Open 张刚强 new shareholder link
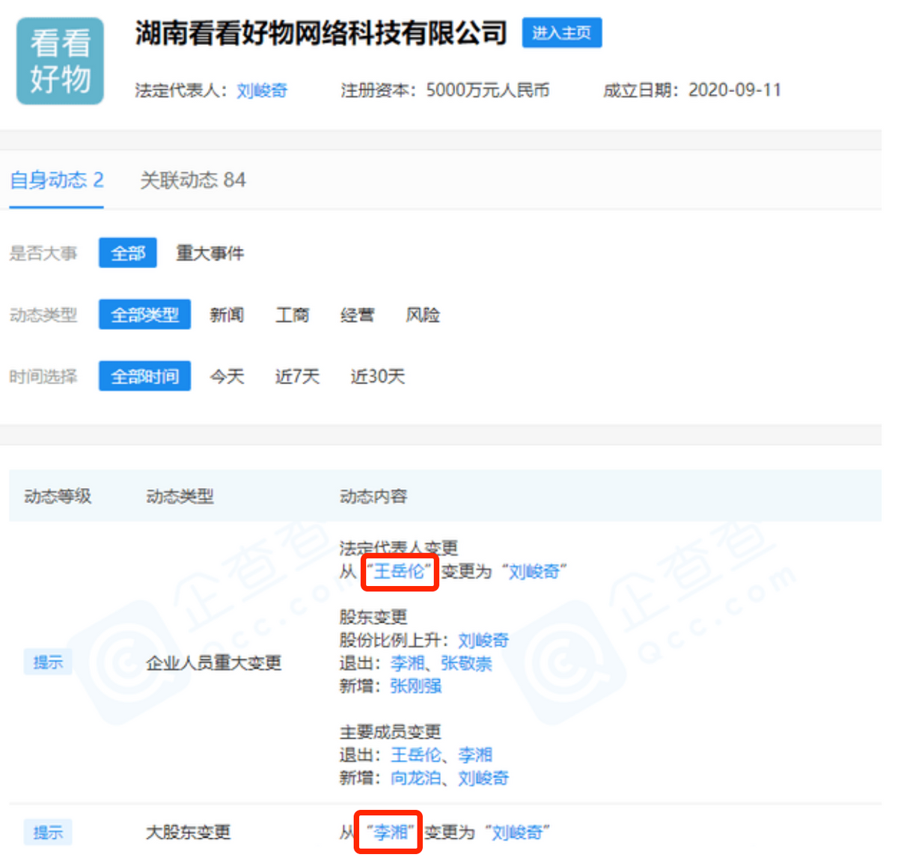The image size is (898, 857). pos(416,686)
